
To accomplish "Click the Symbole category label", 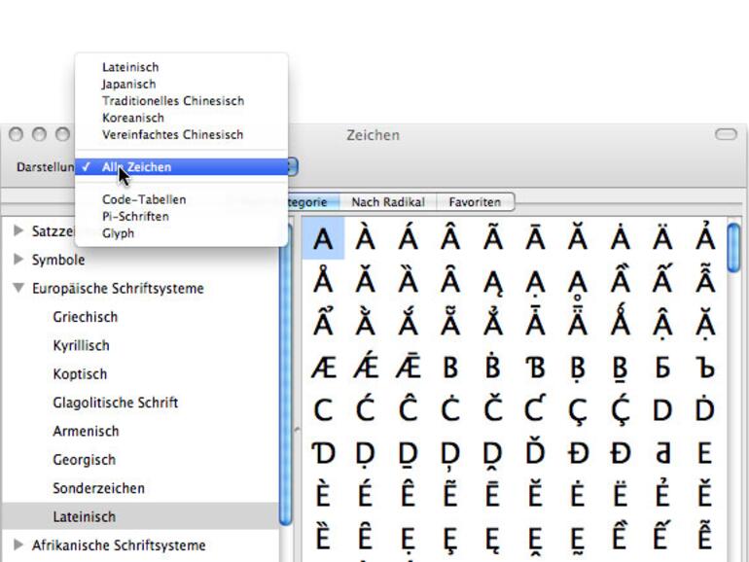I will click(58, 260).
